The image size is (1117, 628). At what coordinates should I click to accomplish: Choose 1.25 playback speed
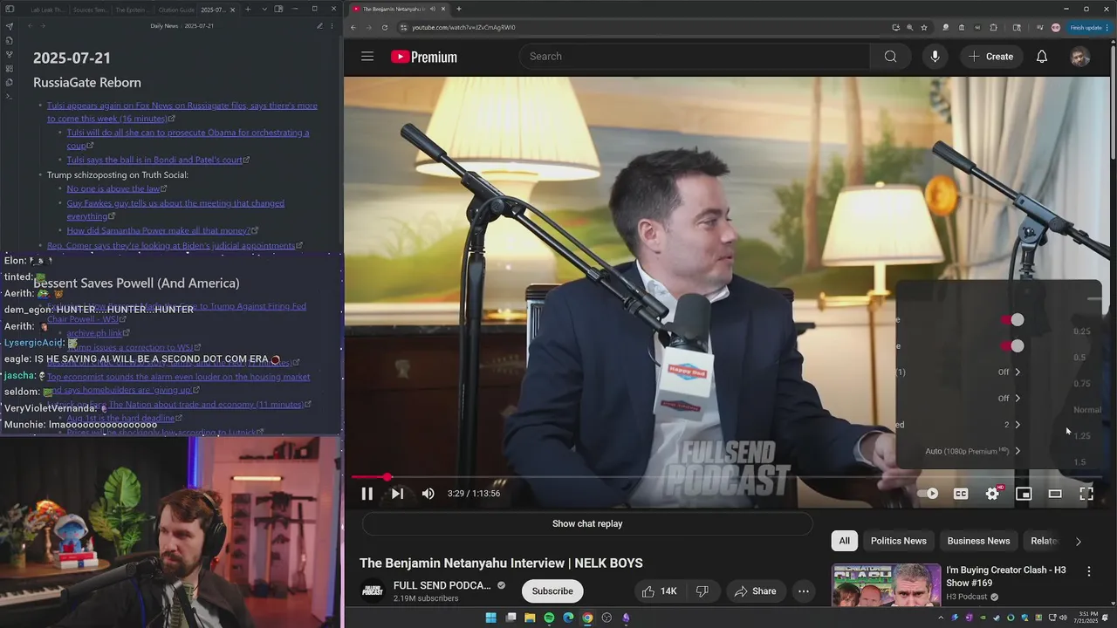1082,436
